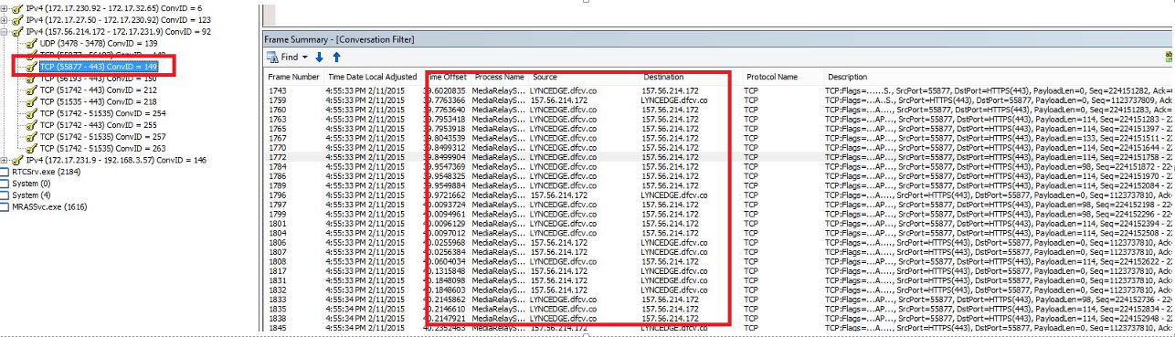Select frame number 1835 row
This screenshot has height=337, width=1175.
(x=719, y=309)
